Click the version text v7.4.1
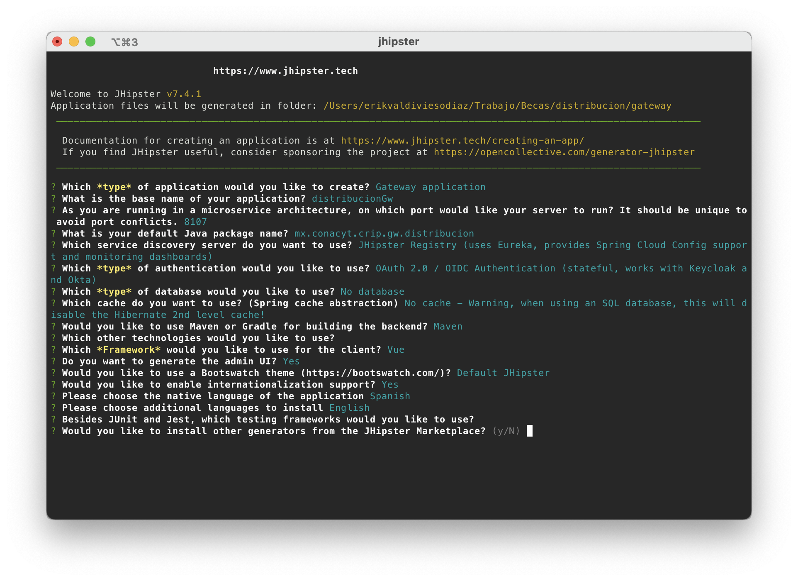 (x=184, y=94)
